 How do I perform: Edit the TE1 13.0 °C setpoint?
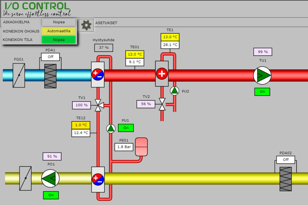pos(170,37)
